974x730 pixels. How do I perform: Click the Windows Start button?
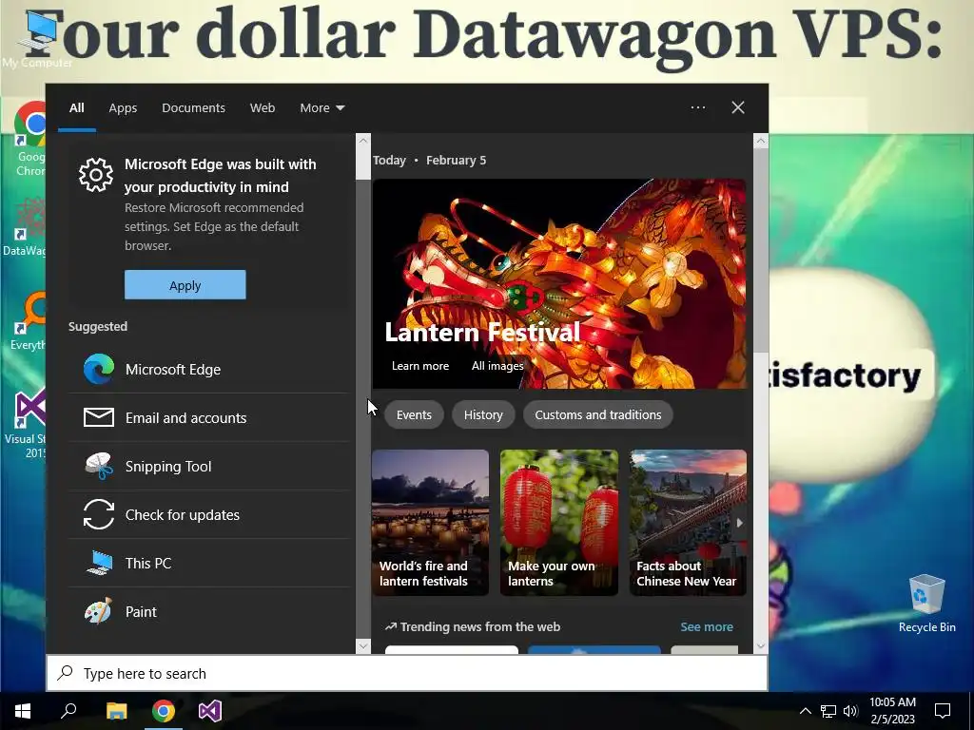[23, 711]
